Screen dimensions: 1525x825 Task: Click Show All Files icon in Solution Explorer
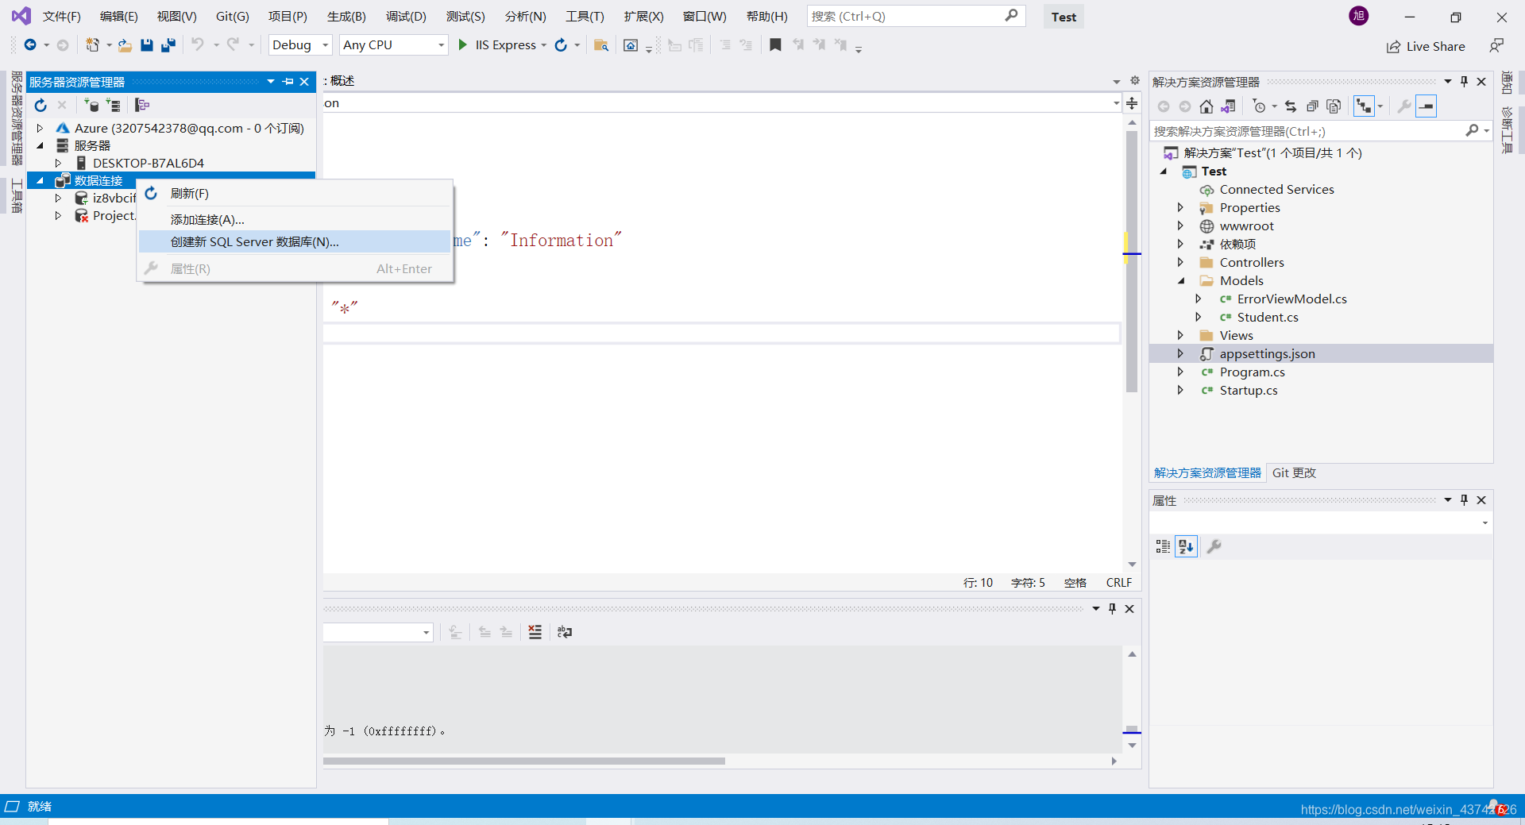[1334, 106]
